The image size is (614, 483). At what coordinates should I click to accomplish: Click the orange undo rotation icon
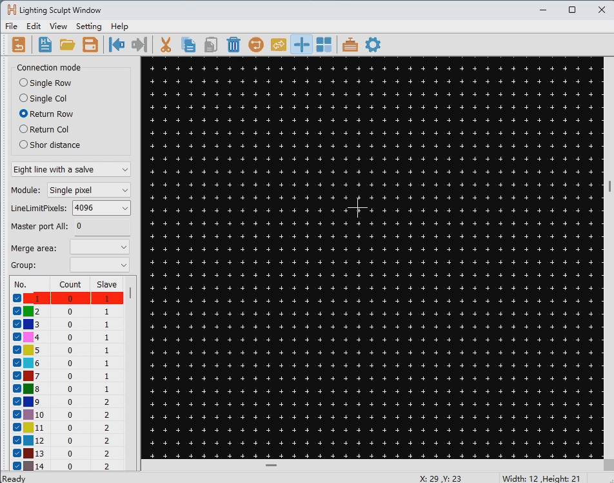point(255,45)
